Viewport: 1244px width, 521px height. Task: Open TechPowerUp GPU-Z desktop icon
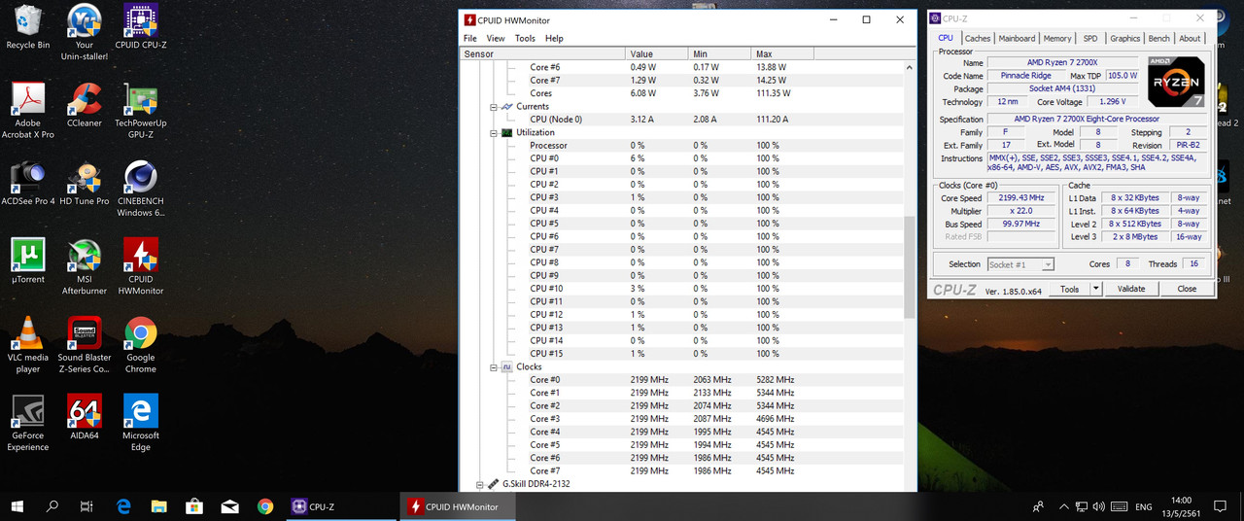click(x=141, y=111)
